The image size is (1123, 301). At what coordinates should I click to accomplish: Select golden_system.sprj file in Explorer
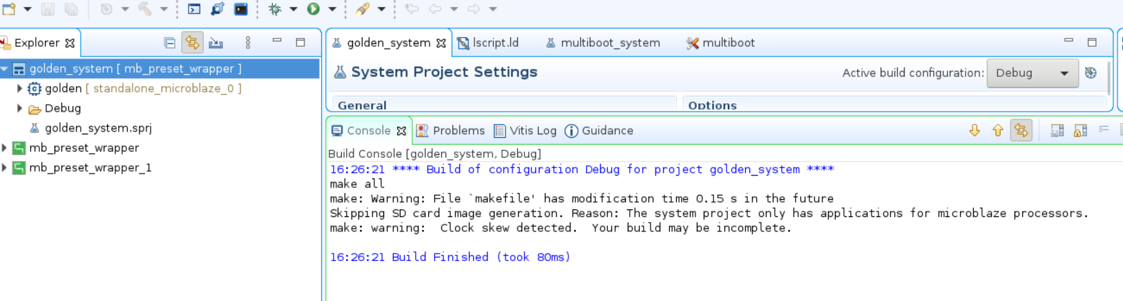[97, 128]
